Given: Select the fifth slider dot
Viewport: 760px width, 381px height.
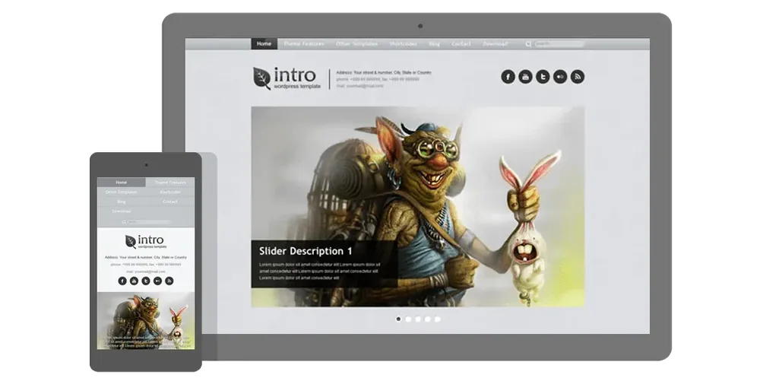Looking at the screenshot, I should point(437,319).
